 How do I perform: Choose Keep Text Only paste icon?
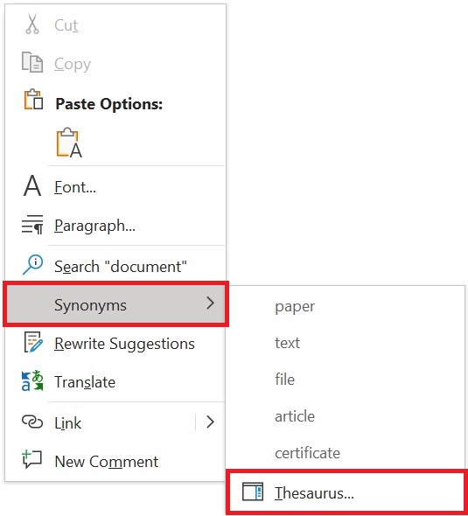click(x=69, y=143)
